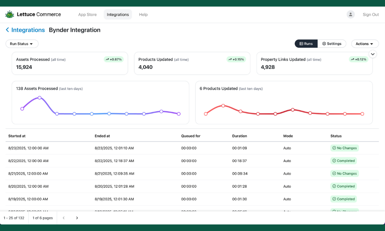Click the Assets Processed +0.87% trend badge
This screenshot has height=231, width=385.
pyautogui.click(x=113, y=59)
